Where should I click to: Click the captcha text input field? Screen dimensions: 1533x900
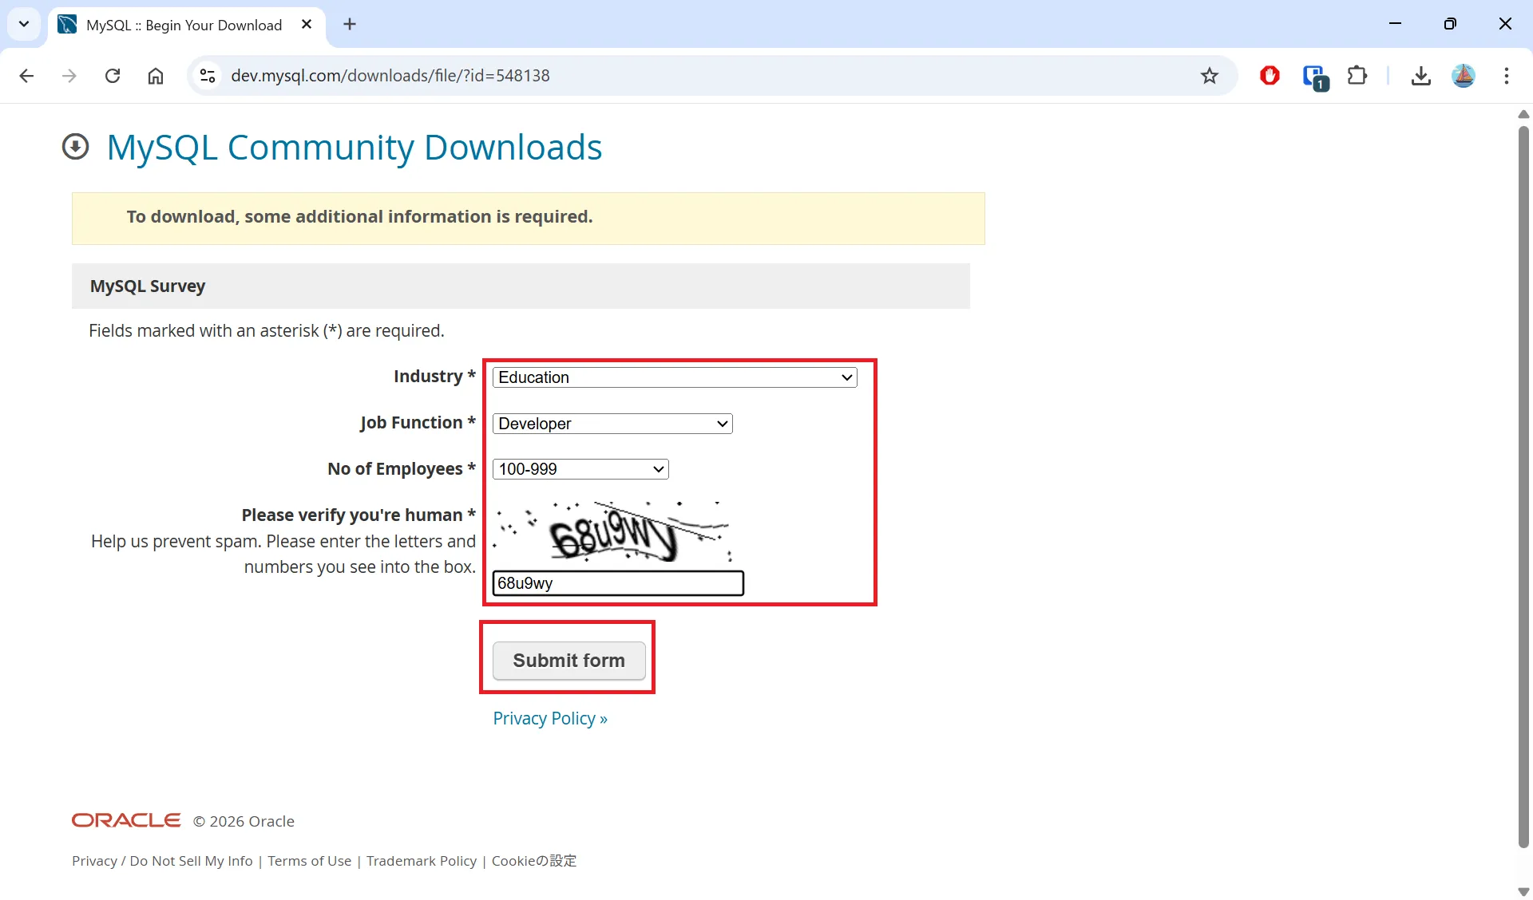pos(618,583)
